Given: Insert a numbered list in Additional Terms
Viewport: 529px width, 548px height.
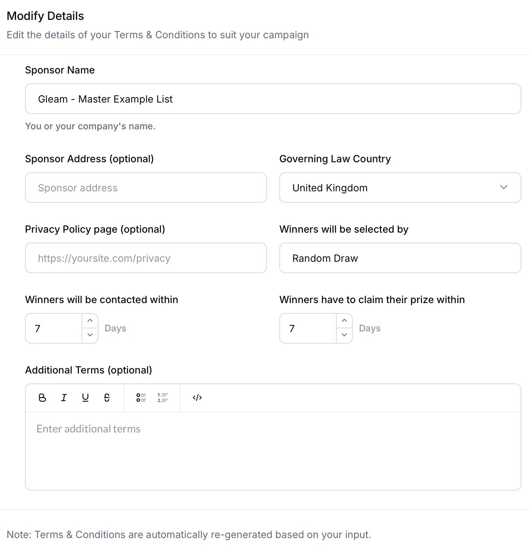Looking at the screenshot, I should point(162,398).
